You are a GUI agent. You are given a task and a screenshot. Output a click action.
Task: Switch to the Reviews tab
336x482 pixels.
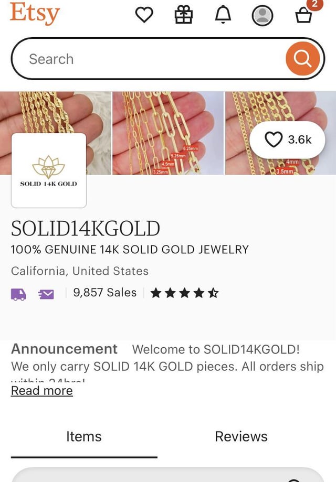(240, 436)
